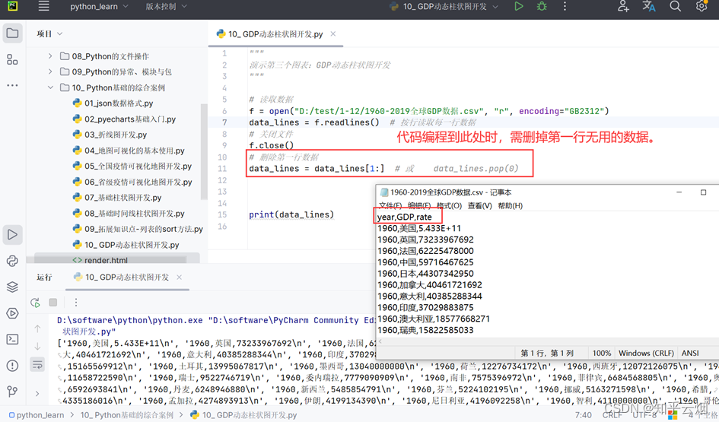The height and width of the screenshot is (422, 719).
Task: Open Notepad 文件(F) menu
Action: click(390, 206)
